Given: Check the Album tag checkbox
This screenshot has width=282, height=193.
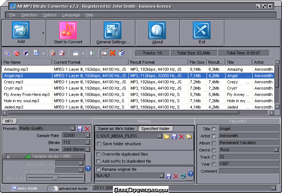Looking at the screenshot, I should (214, 143).
